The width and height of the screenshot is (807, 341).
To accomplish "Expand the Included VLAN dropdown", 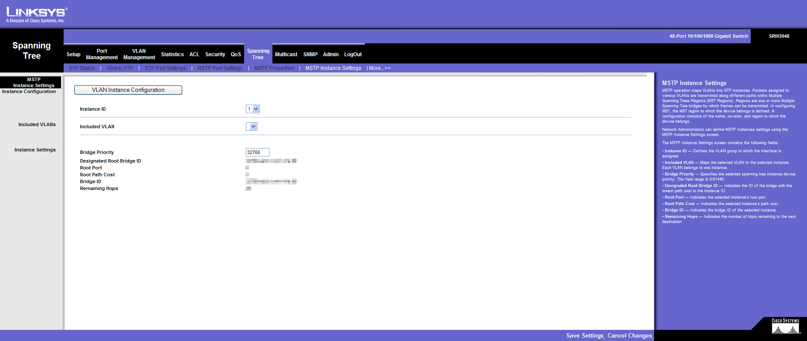I will [251, 127].
